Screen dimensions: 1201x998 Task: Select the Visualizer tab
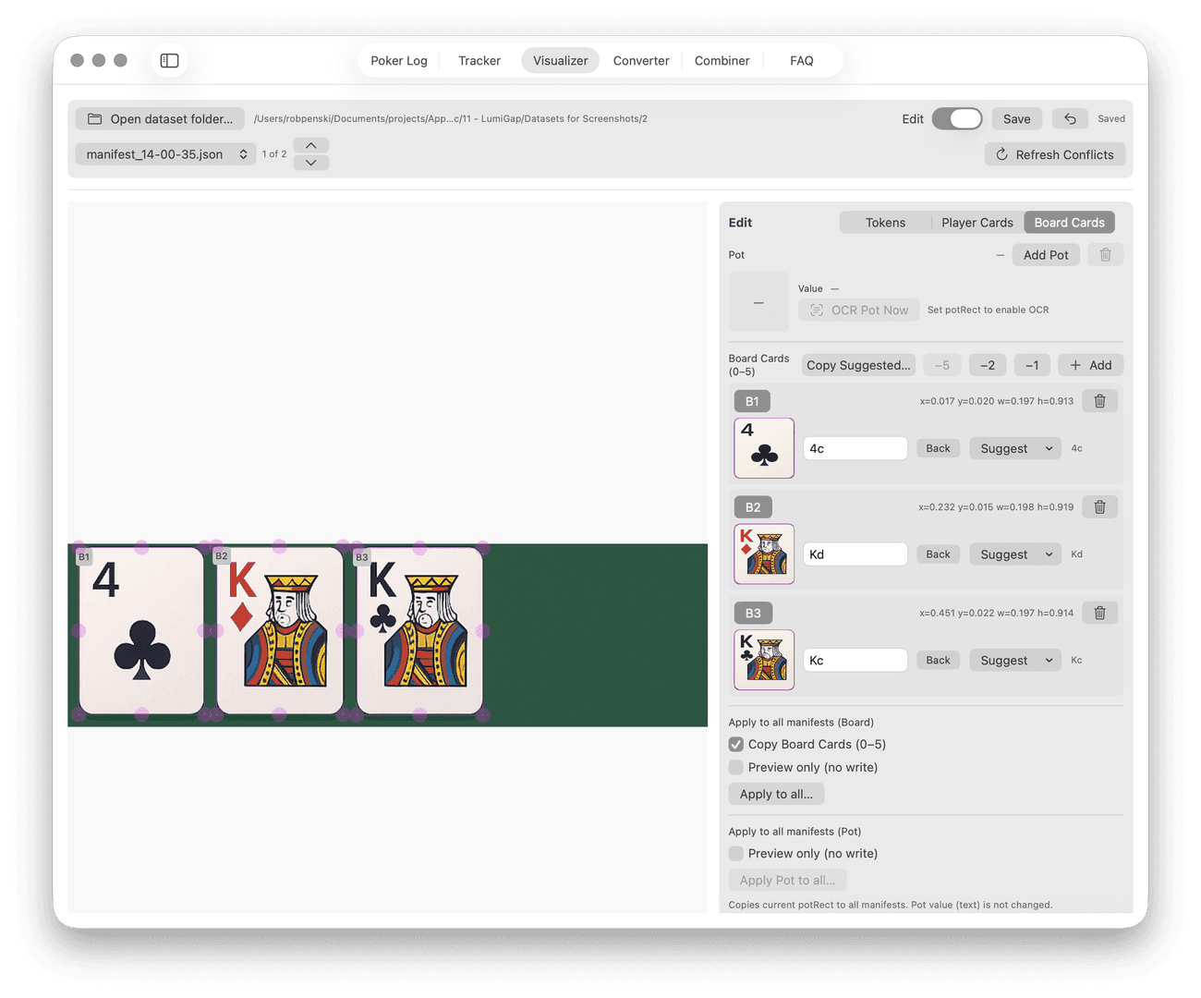(x=561, y=61)
